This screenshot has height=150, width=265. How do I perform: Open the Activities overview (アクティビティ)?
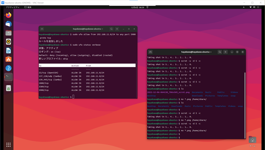[x=13, y=7]
